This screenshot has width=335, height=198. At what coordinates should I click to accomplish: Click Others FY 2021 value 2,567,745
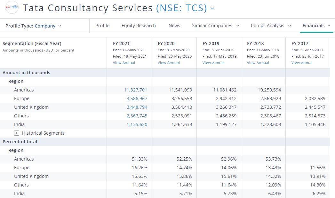(x=137, y=116)
